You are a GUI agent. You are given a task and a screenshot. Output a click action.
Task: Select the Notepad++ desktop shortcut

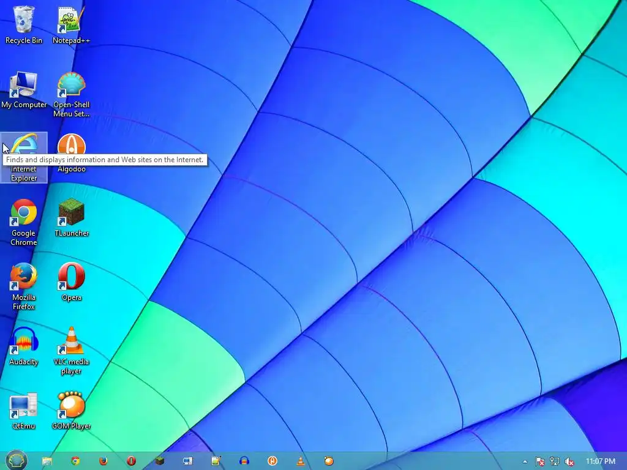point(71,24)
